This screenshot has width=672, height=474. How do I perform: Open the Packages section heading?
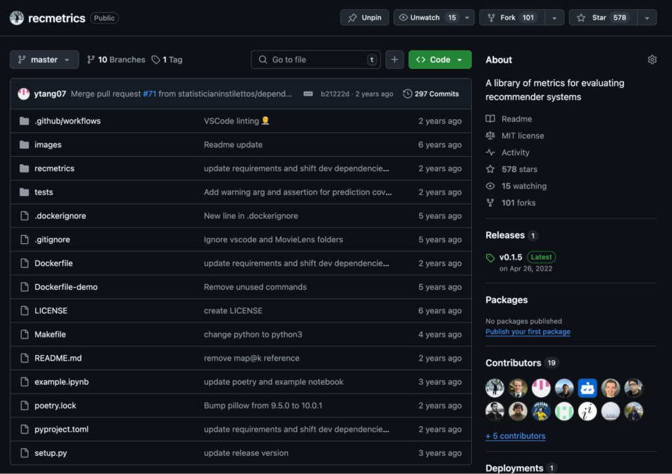click(507, 300)
